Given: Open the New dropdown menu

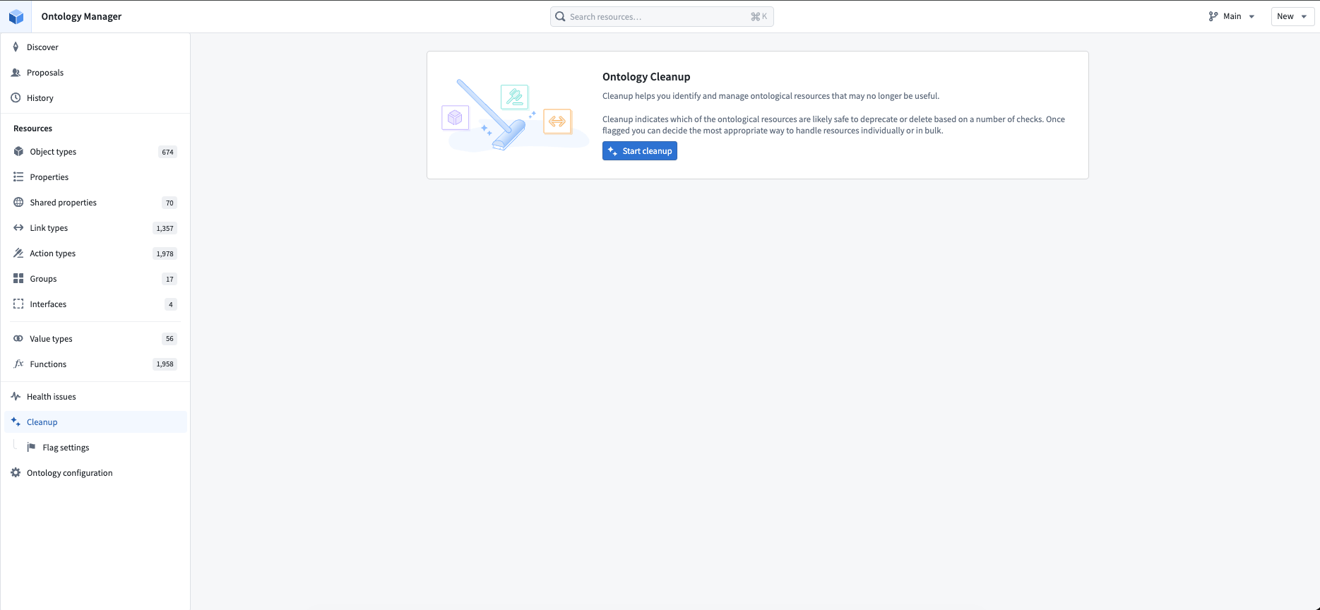Looking at the screenshot, I should click(1292, 16).
